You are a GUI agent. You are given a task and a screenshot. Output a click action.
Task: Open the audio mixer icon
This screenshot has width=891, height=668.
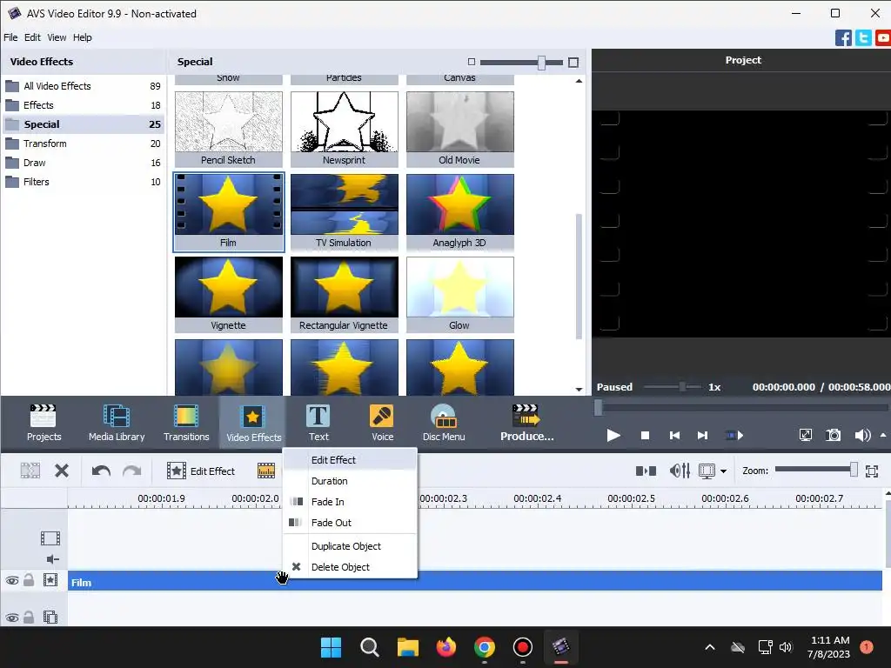[x=680, y=471]
